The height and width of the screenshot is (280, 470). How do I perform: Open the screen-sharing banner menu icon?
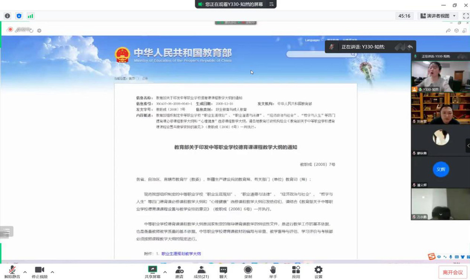(271, 4)
